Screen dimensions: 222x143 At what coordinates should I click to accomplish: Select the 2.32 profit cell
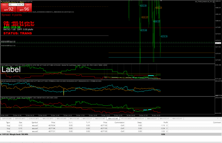click(163, 131)
